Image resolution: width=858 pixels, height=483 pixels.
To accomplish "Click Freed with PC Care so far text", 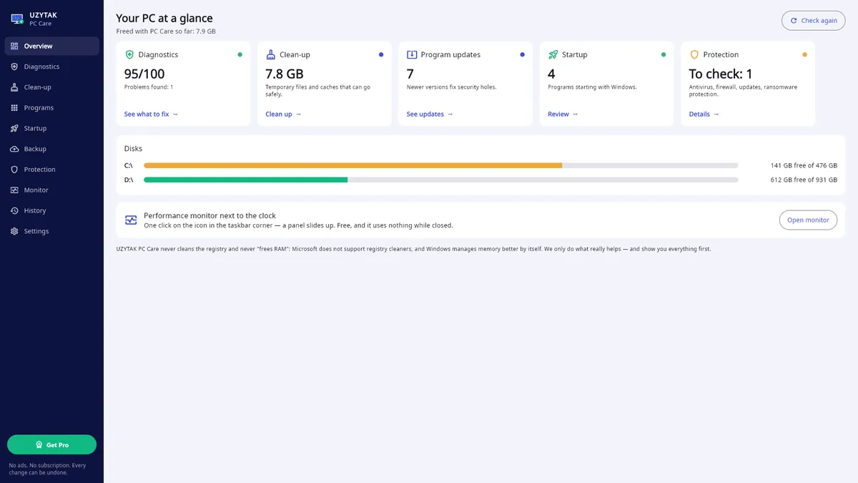I will [166, 31].
